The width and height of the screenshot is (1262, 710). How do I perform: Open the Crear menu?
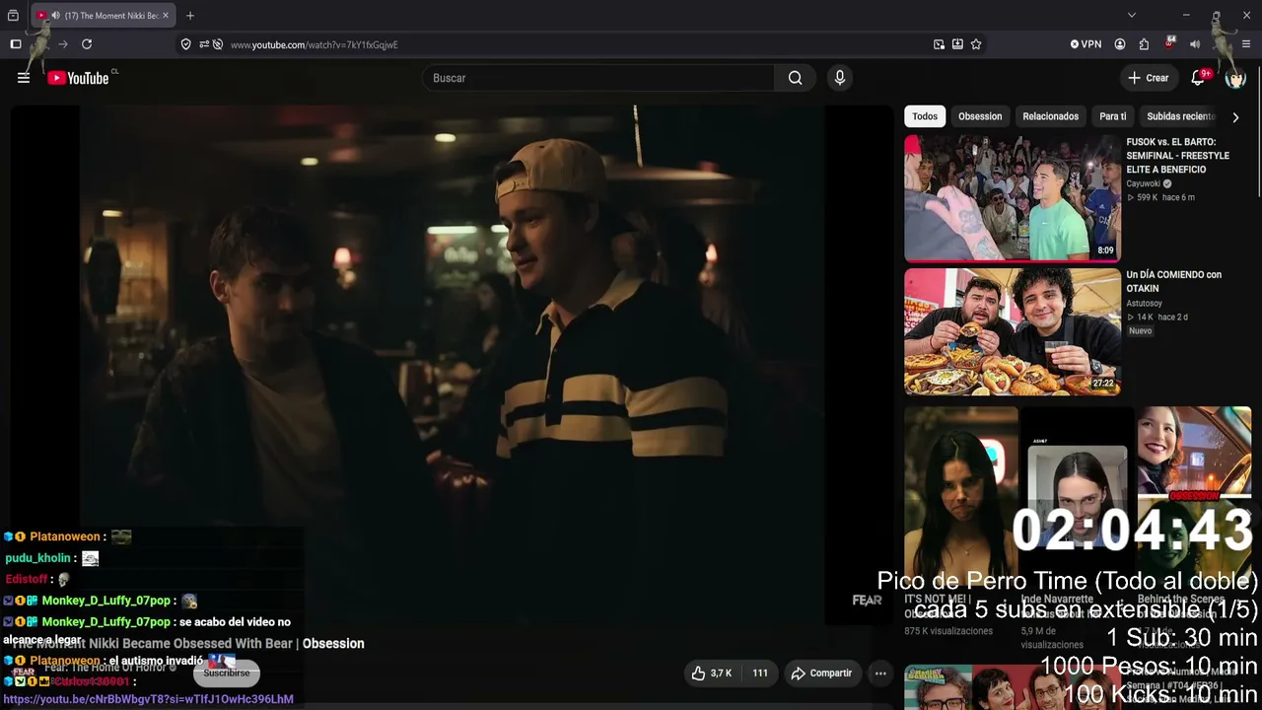coord(1149,78)
